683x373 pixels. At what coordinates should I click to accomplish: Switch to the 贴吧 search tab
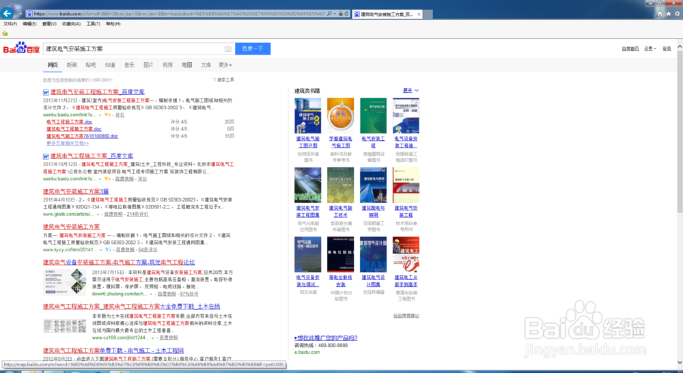(x=91, y=65)
